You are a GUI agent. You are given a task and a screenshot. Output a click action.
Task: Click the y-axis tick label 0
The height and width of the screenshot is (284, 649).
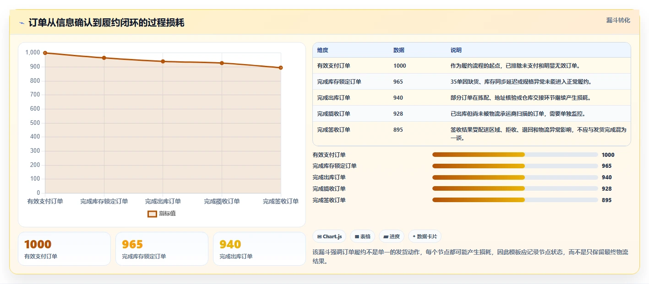pos(38,193)
